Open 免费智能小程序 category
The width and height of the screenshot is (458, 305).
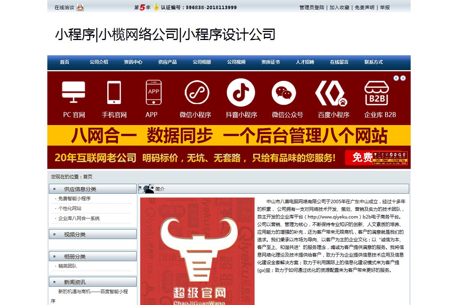pos(74,199)
